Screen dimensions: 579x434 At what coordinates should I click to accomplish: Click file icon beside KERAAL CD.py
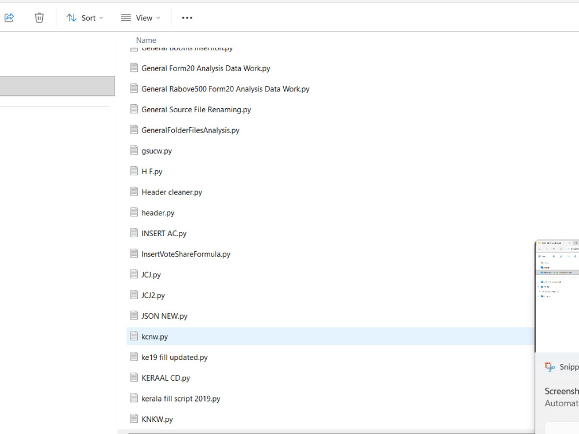134,377
